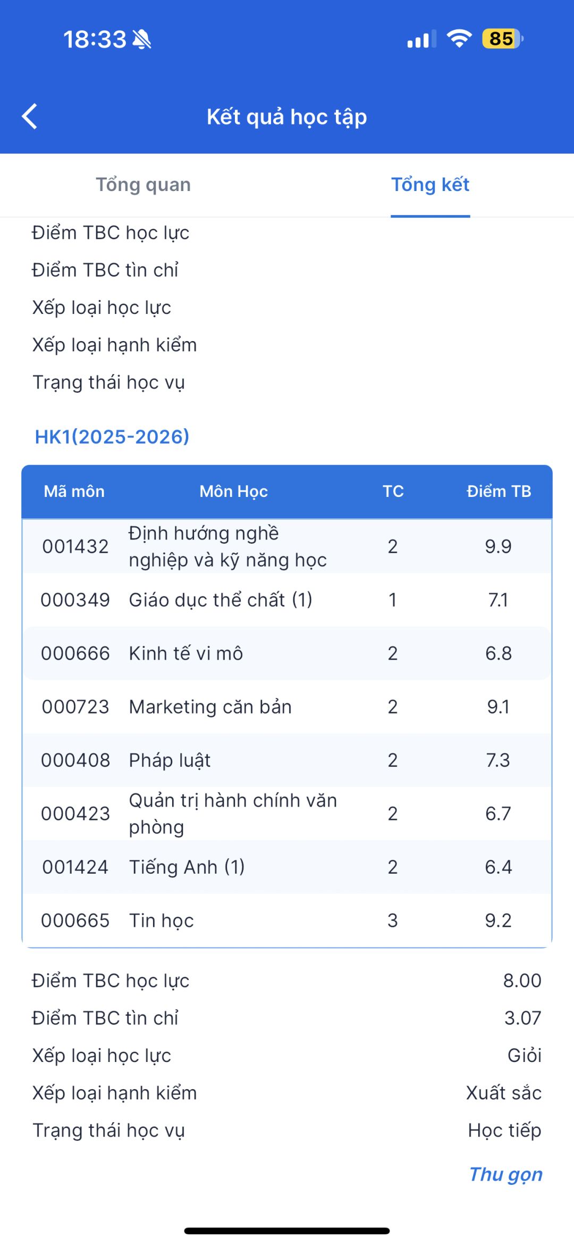The image size is (574, 1245).
Task: Tap the HK1(2025-2026) semester heading
Action: (x=112, y=437)
